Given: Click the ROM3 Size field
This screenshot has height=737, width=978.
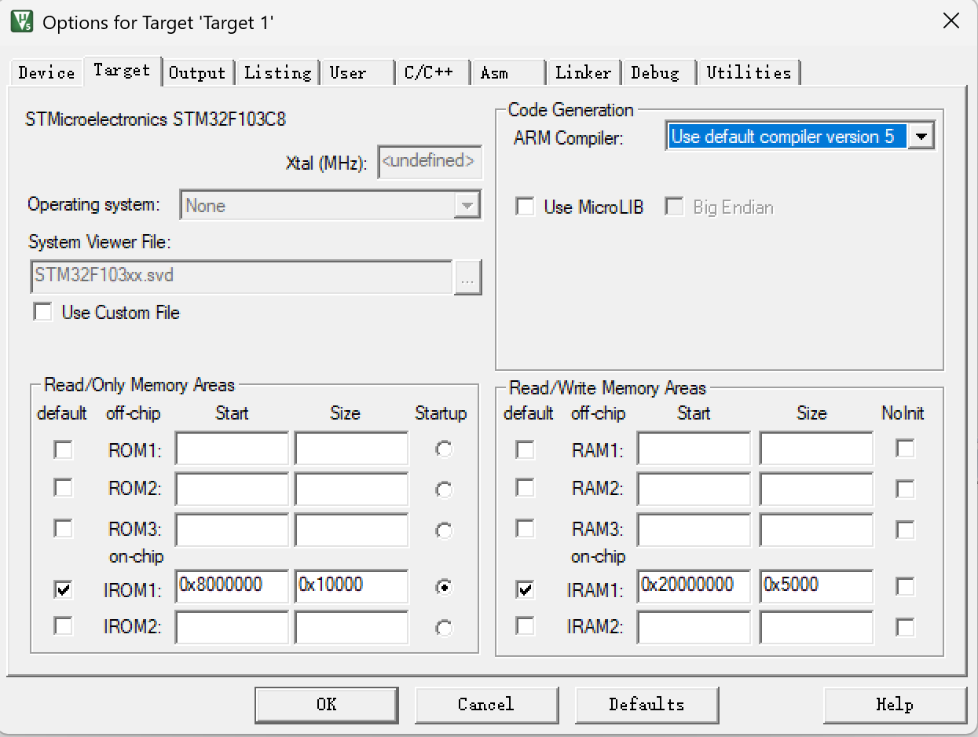Looking at the screenshot, I should point(351,530).
